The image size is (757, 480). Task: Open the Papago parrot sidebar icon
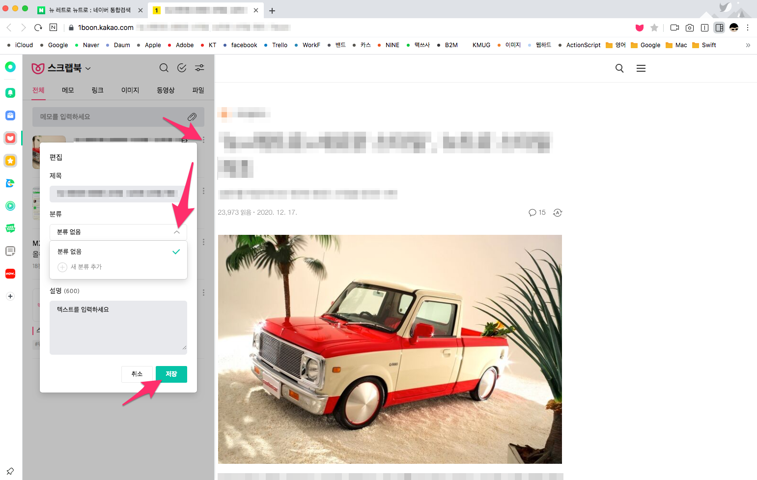(x=10, y=183)
